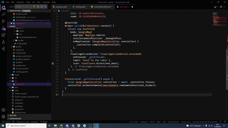Open File Explorer from taskbar
228x128 pixels.
(56, 126)
